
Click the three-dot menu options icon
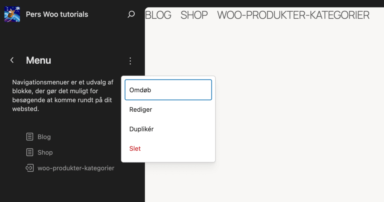pos(130,61)
